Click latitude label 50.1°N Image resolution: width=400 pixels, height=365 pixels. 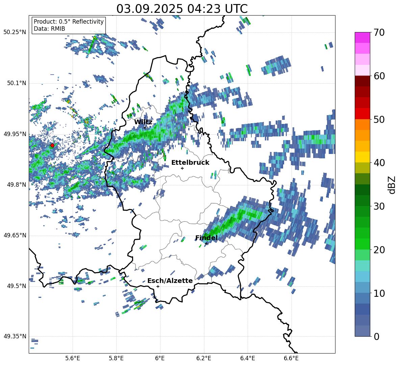17,83
